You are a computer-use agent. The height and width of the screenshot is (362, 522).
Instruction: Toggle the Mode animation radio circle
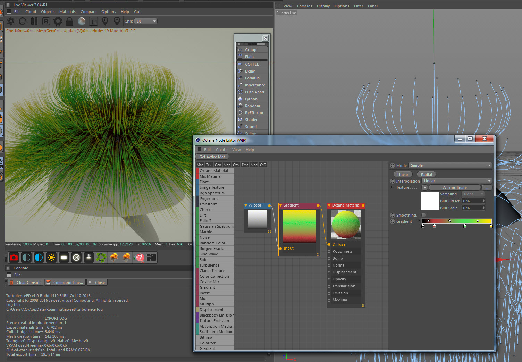coord(393,166)
